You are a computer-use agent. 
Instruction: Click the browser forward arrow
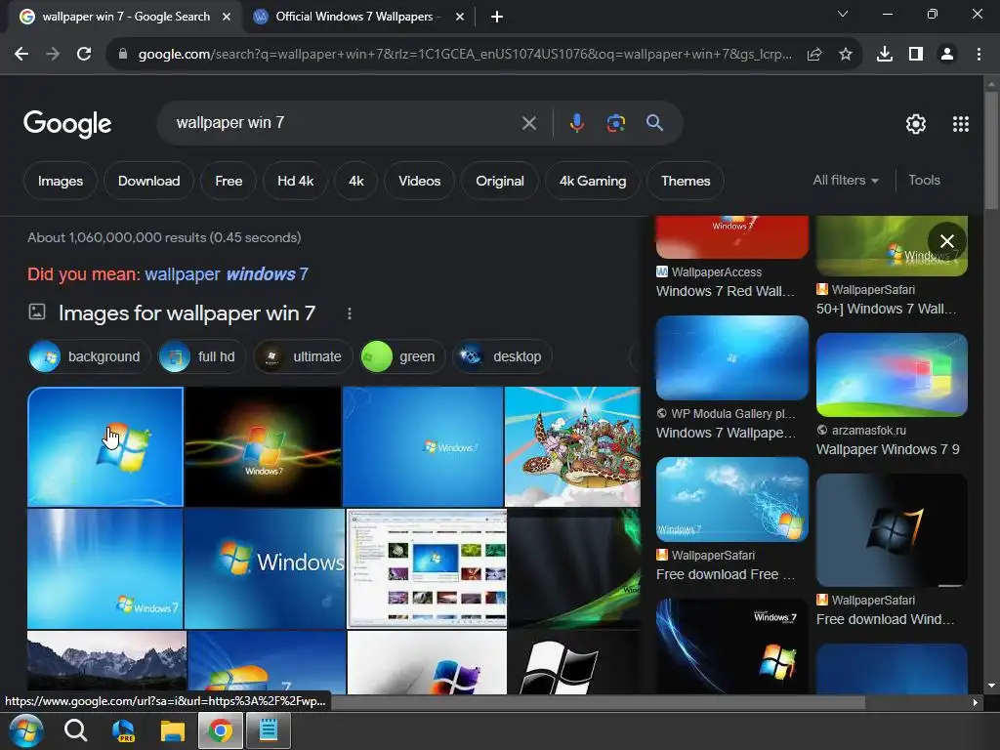[53, 55]
